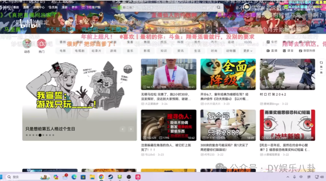Viewport: 326px width, 181px height.
Task: Click the Windows taskbar 搜索 box
Action: 28,177
